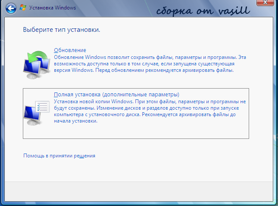
Task: Click the Windows flag logo in title bar
Action: 23,8
